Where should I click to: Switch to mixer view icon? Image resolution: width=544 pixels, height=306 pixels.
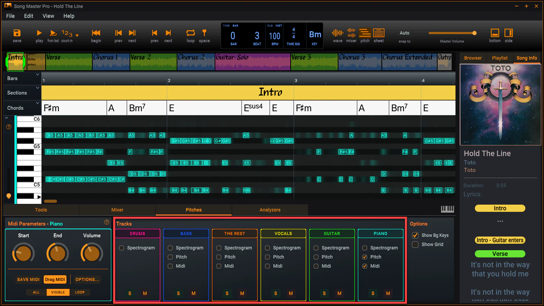(351, 33)
